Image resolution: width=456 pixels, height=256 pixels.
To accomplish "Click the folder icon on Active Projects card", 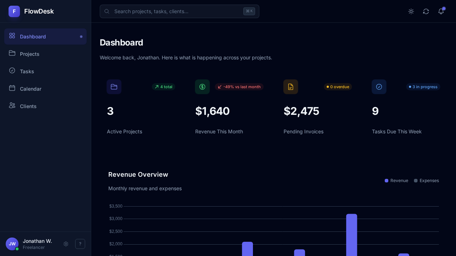I will tap(114, 87).
